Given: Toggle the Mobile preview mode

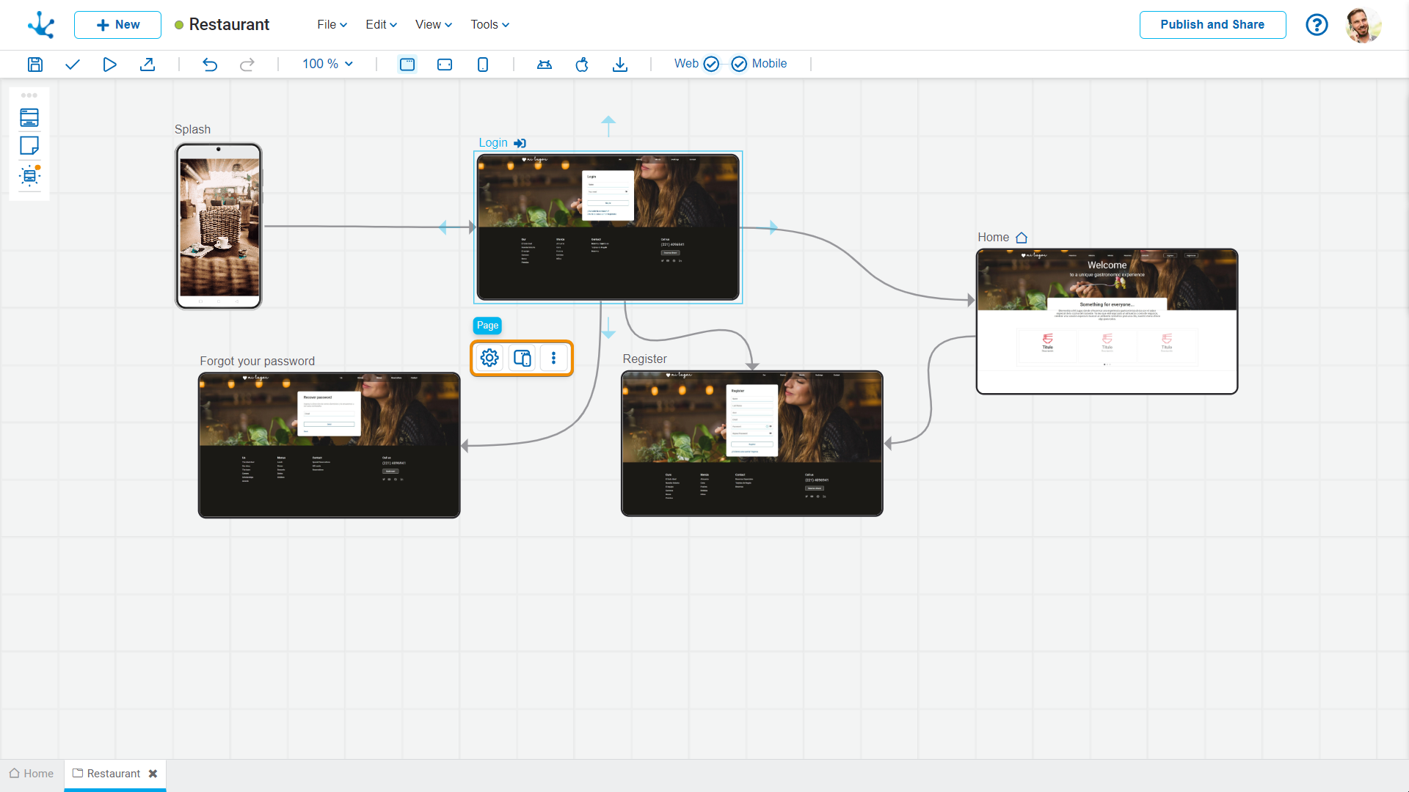Looking at the screenshot, I should tap(738, 64).
